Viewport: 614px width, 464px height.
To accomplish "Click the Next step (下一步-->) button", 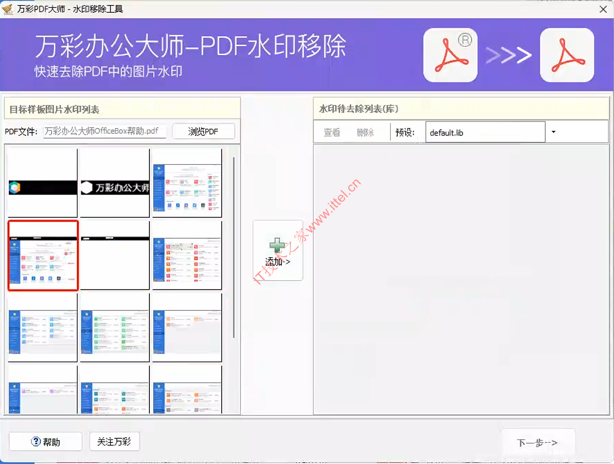I will (538, 442).
